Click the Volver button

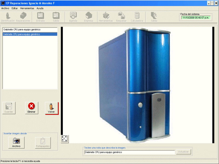point(51,108)
